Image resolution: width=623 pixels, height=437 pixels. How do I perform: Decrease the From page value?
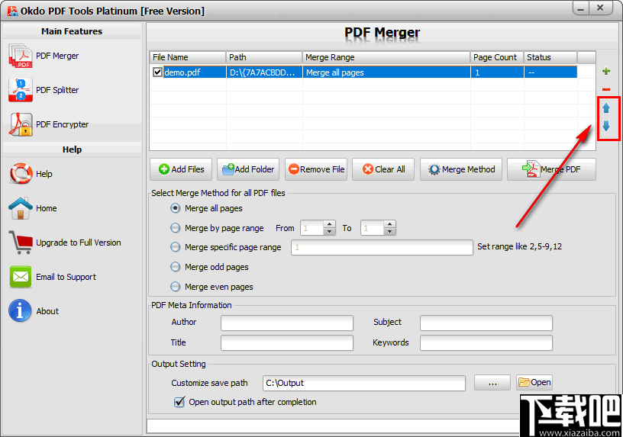click(329, 231)
